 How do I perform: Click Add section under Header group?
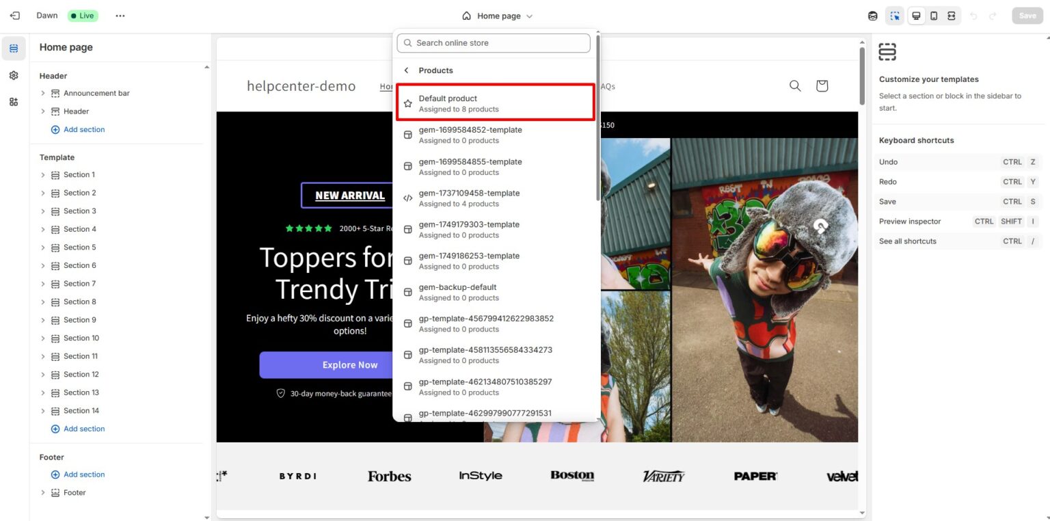[78, 129]
